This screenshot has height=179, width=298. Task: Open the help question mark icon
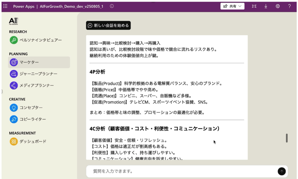(289, 6)
